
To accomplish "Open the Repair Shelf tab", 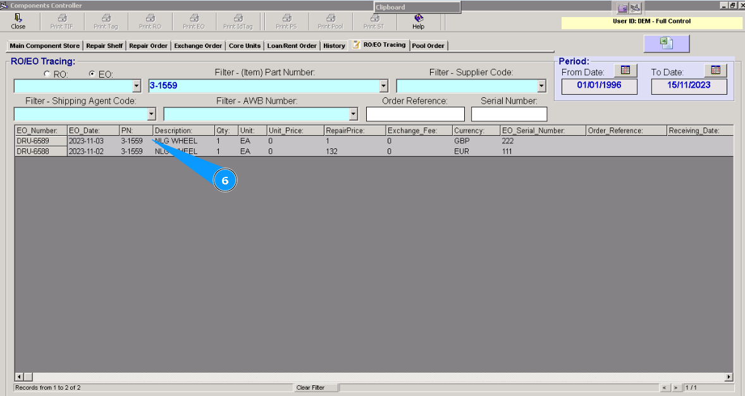I will [104, 46].
